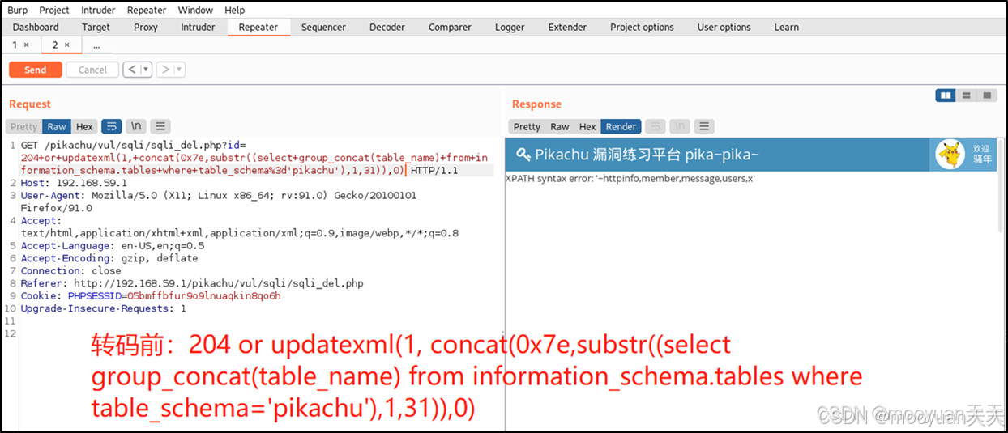
Task: Click the Pikachu platform title link
Action: (x=647, y=154)
